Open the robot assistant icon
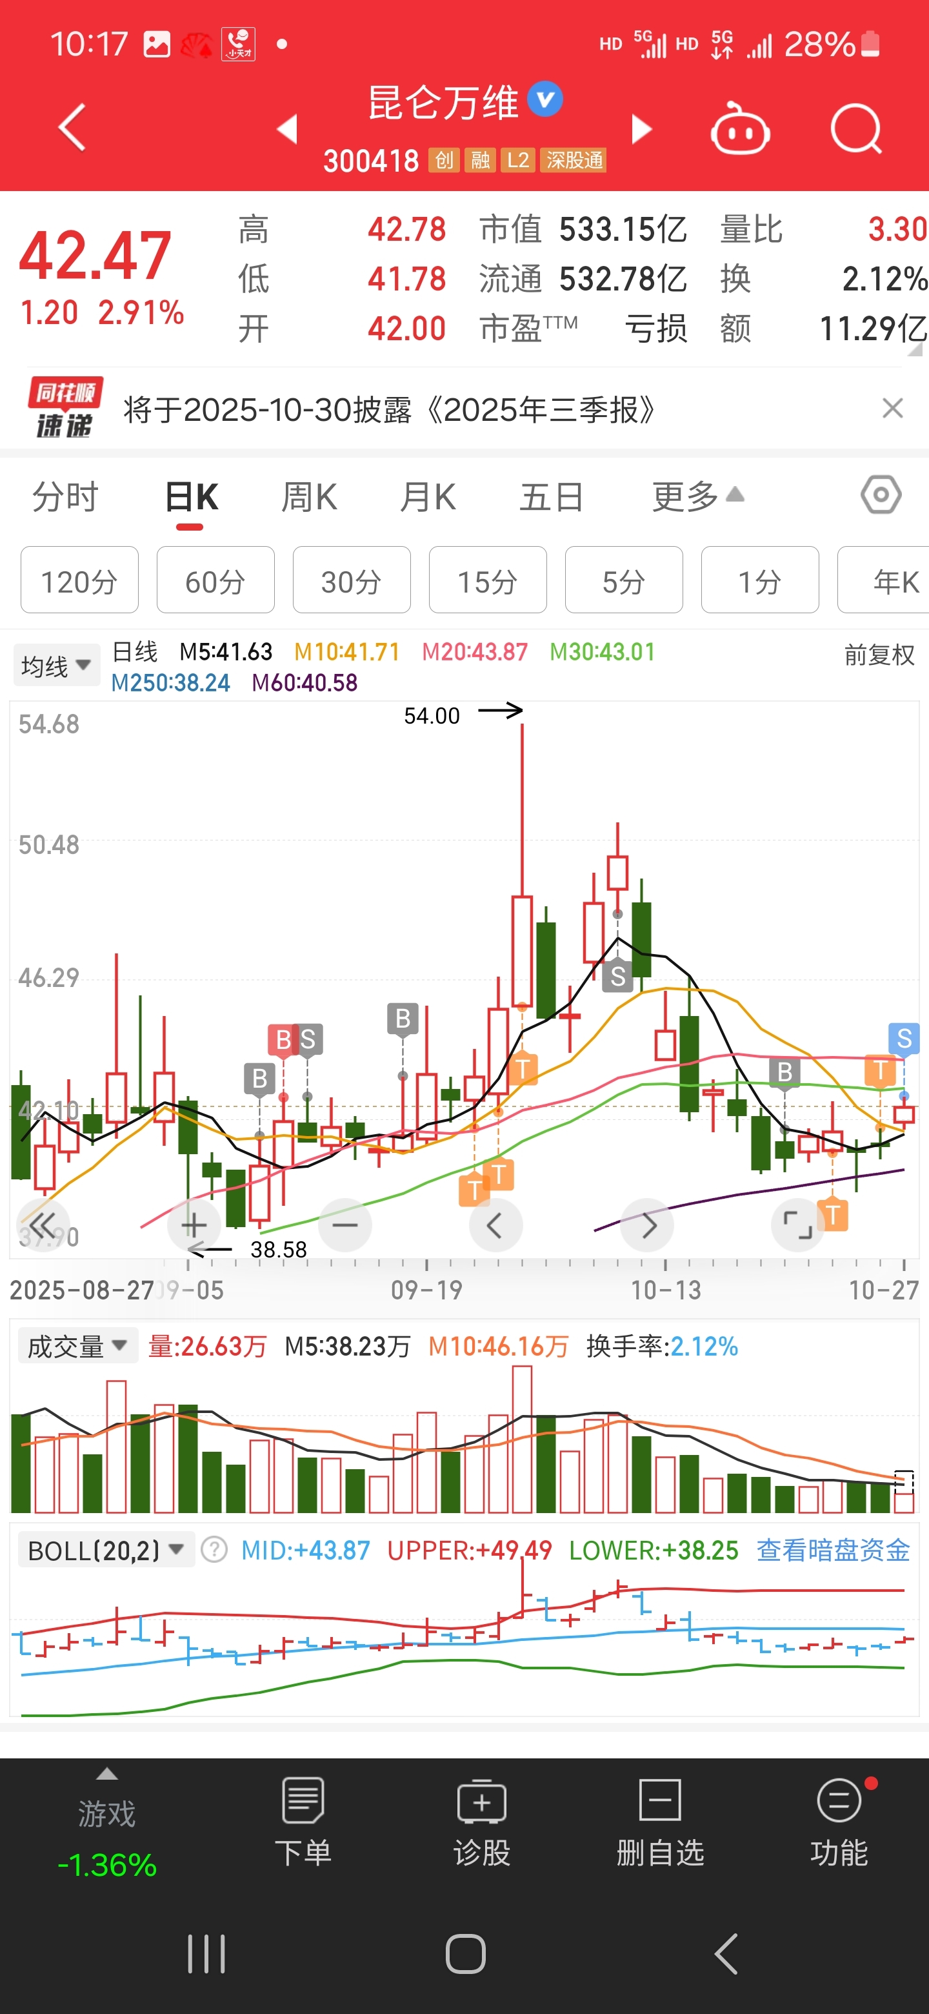Screen dimensions: 929x2014 (739, 128)
